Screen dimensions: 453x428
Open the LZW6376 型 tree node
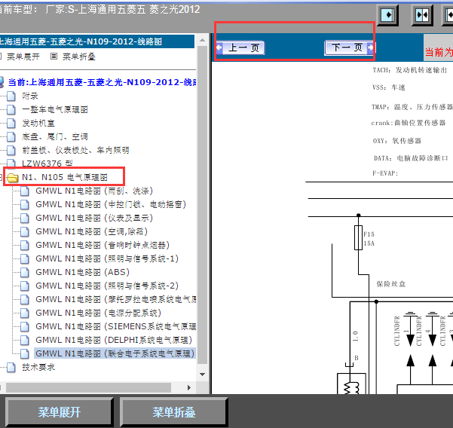47,164
